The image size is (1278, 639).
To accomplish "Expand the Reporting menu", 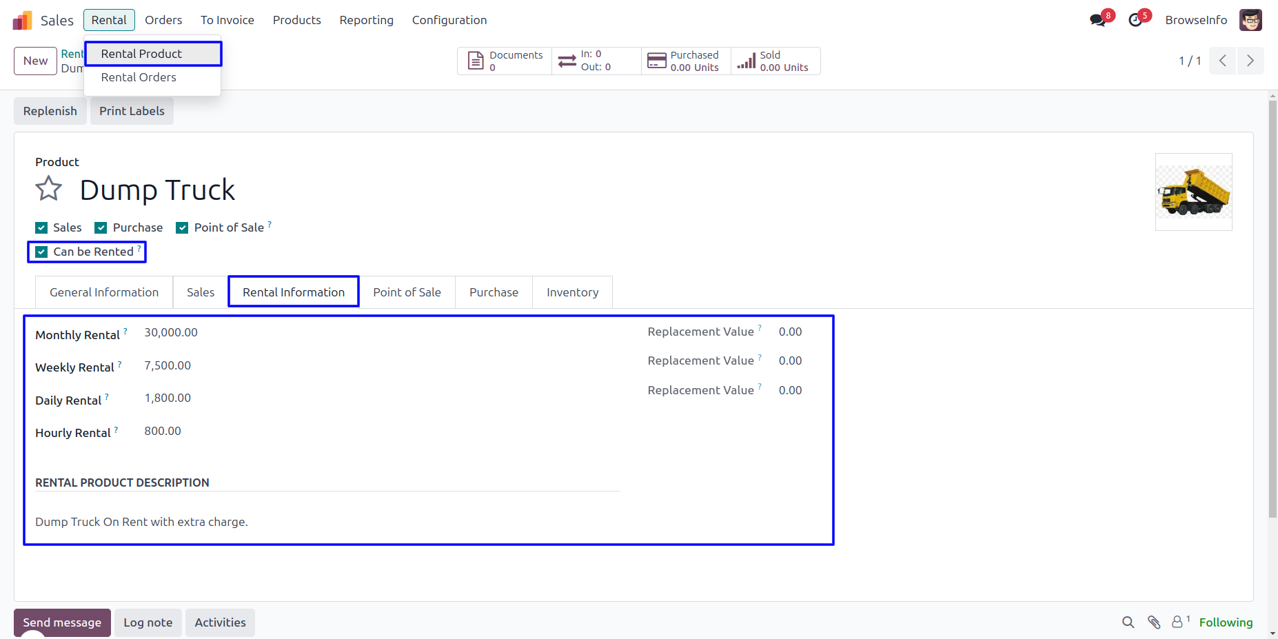I will pyautogui.click(x=366, y=20).
